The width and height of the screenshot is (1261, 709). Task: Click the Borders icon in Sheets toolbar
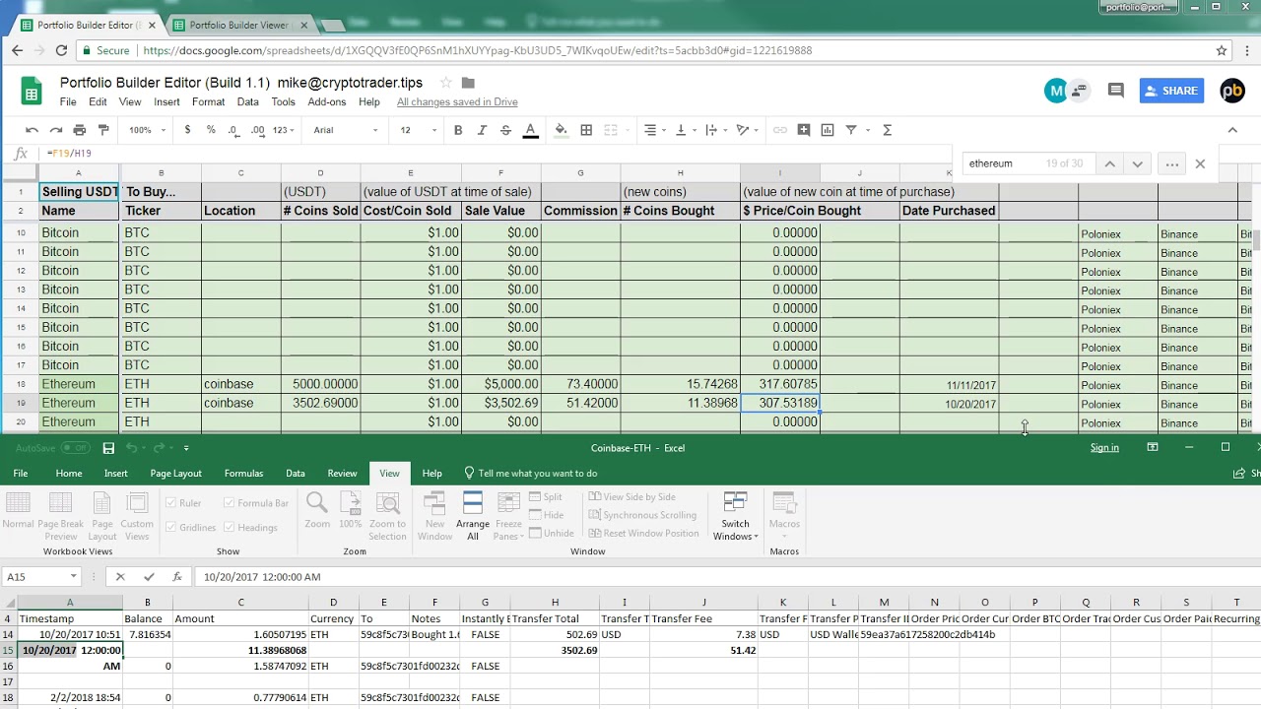[x=586, y=130]
